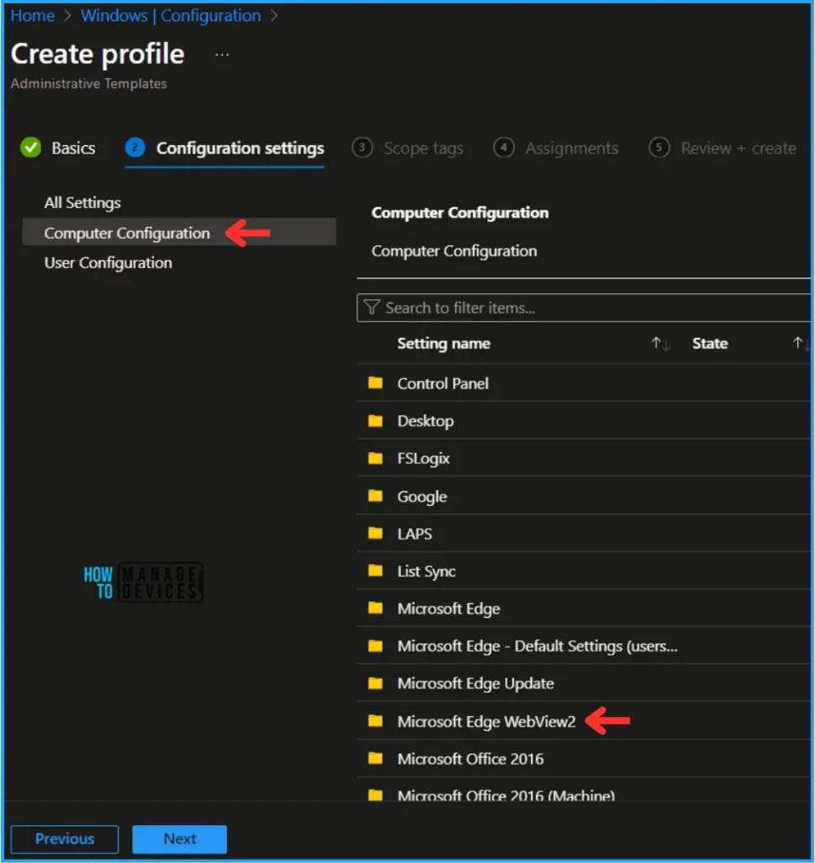Click the step 3 circle for Scope tags
Image resolution: width=815 pixels, height=863 pixels.
coord(362,147)
